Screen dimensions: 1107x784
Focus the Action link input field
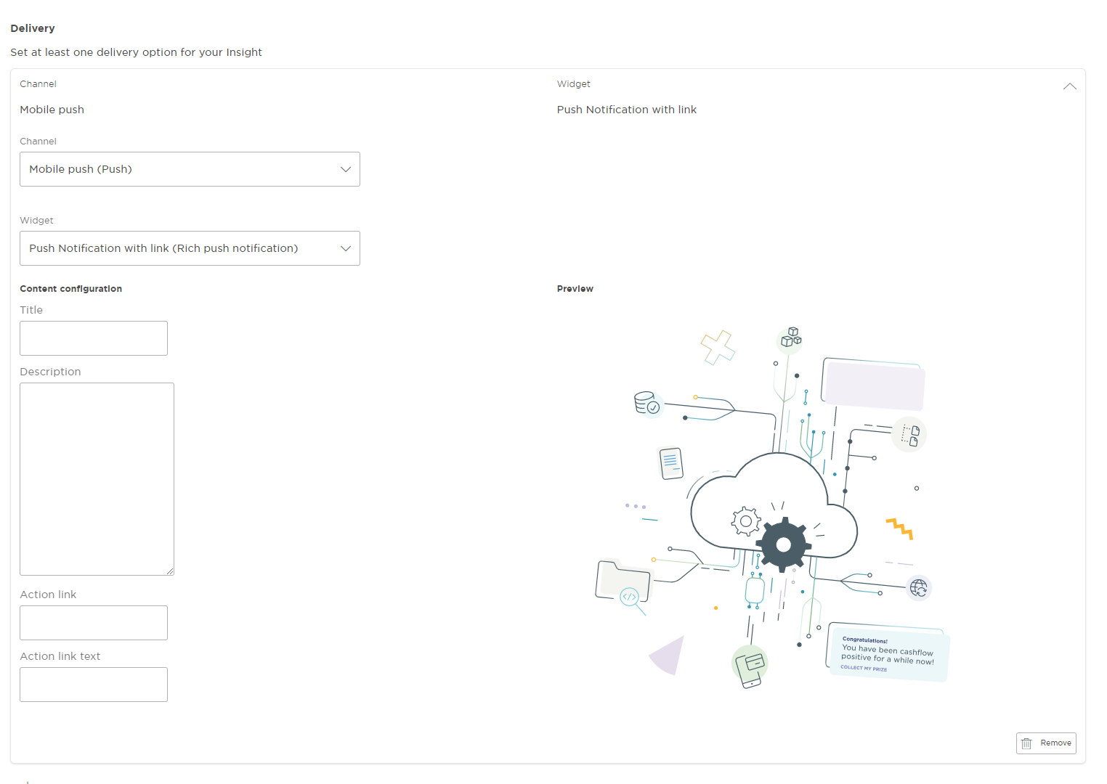(94, 623)
